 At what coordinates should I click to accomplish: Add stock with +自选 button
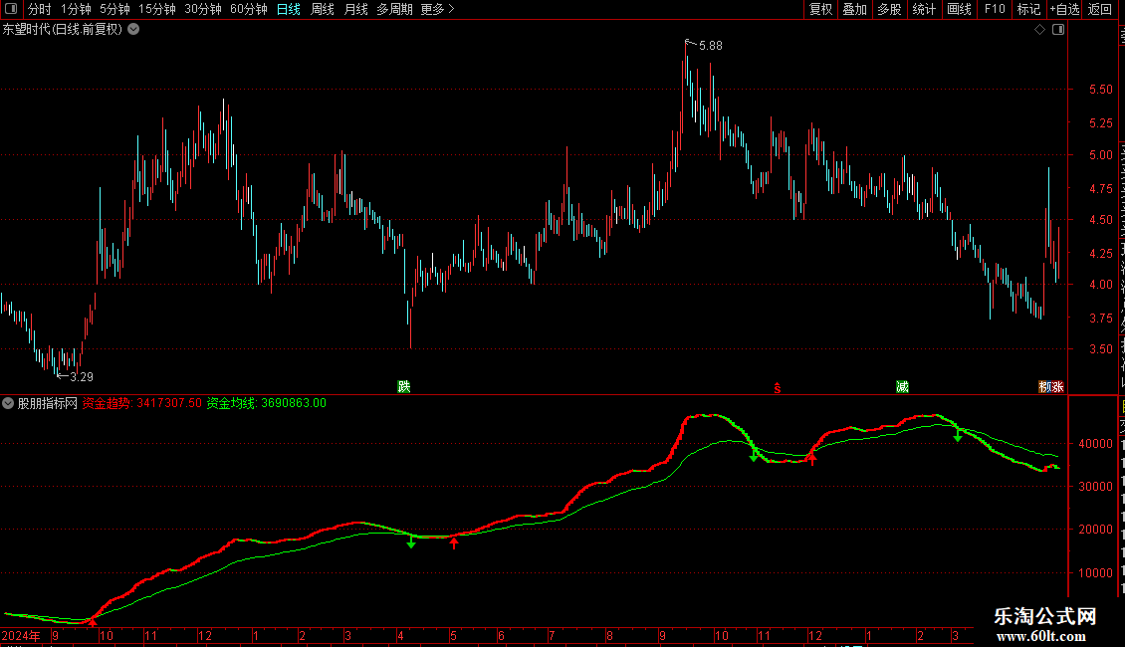1064,9
